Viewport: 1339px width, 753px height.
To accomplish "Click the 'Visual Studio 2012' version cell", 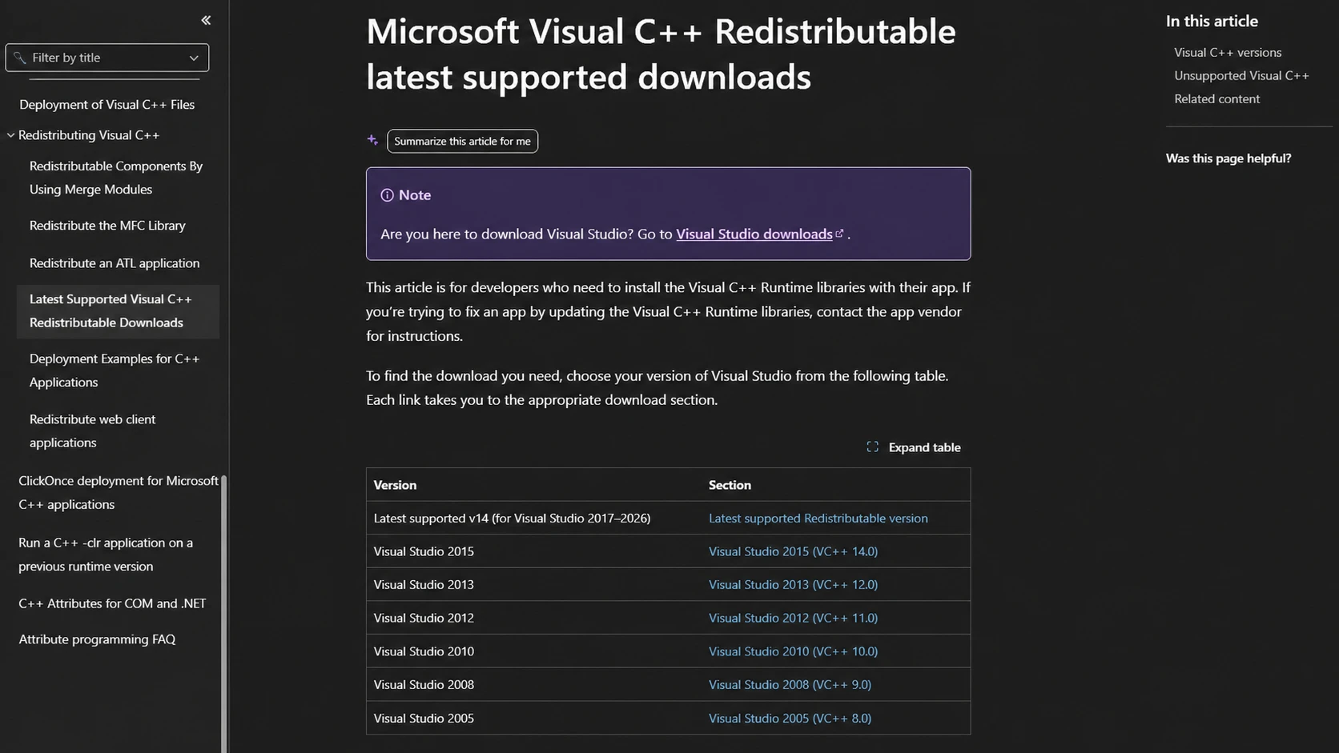I will pyautogui.click(x=424, y=618).
